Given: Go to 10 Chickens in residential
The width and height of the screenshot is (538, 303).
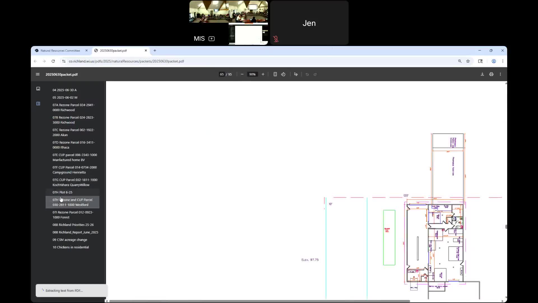Looking at the screenshot, I should point(71,247).
